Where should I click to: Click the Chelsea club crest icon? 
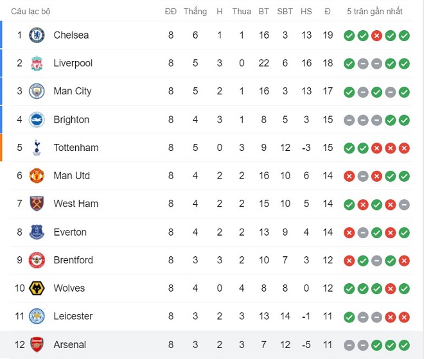[x=37, y=35]
